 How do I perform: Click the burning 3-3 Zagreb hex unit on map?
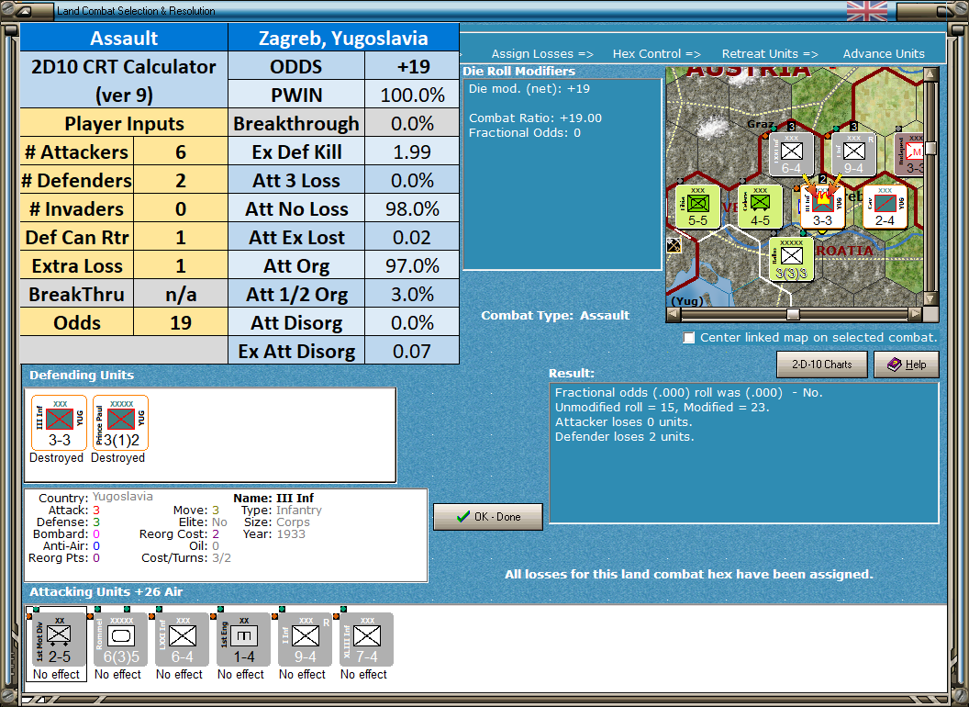pos(822,207)
